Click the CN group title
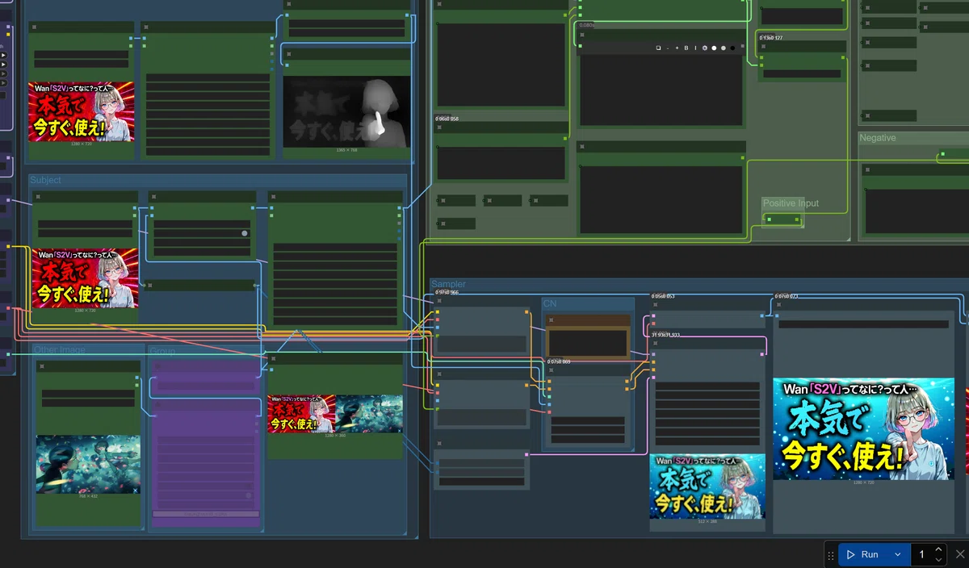The height and width of the screenshot is (568, 969). click(x=550, y=303)
